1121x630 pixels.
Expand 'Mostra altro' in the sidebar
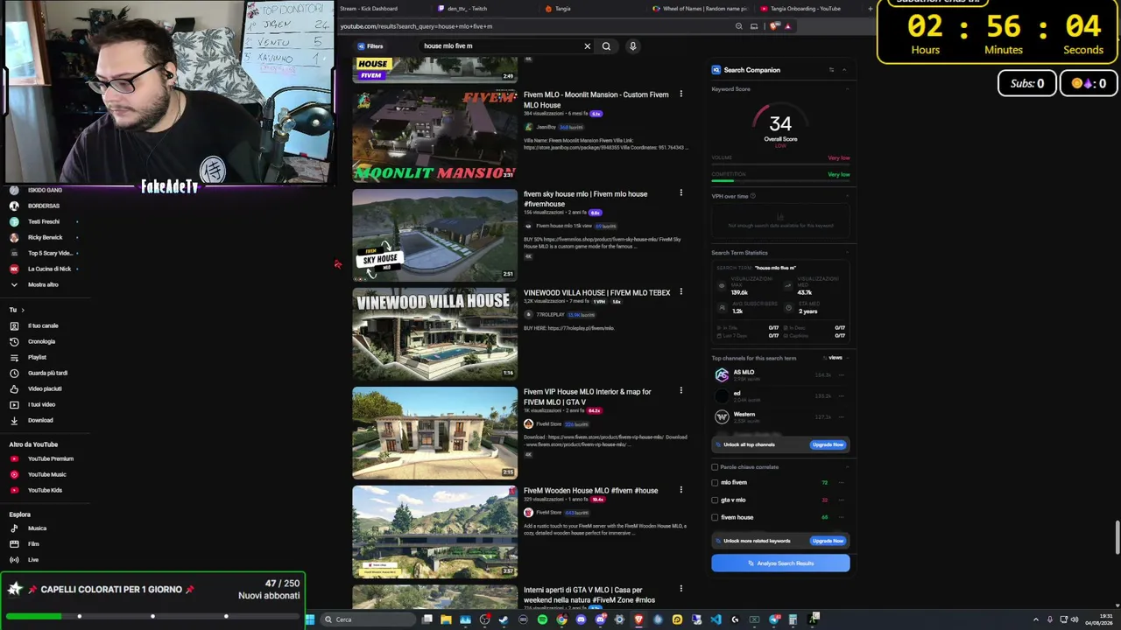43,284
